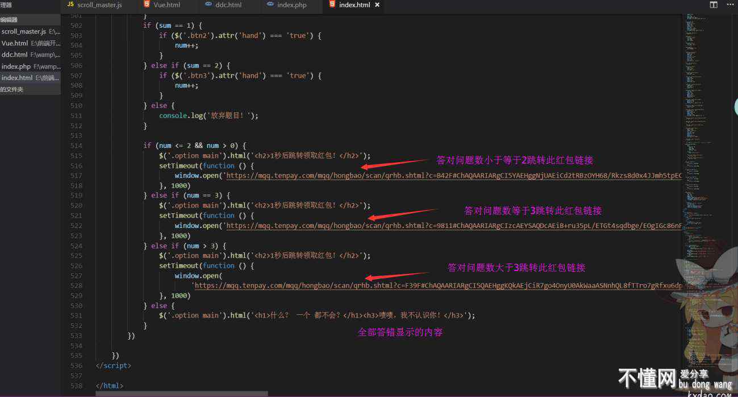Screen dimensions: 738x397
Task: Click the tenpay URL on line 522
Action: tap(453, 226)
